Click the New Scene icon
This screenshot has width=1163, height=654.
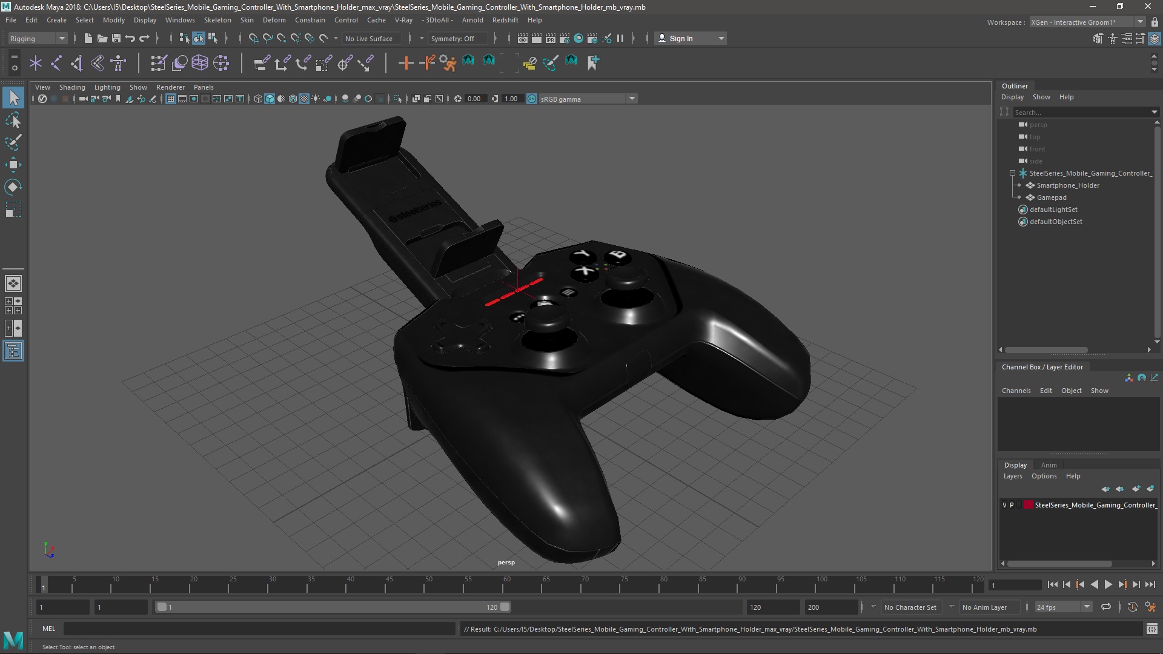click(88, 38)
